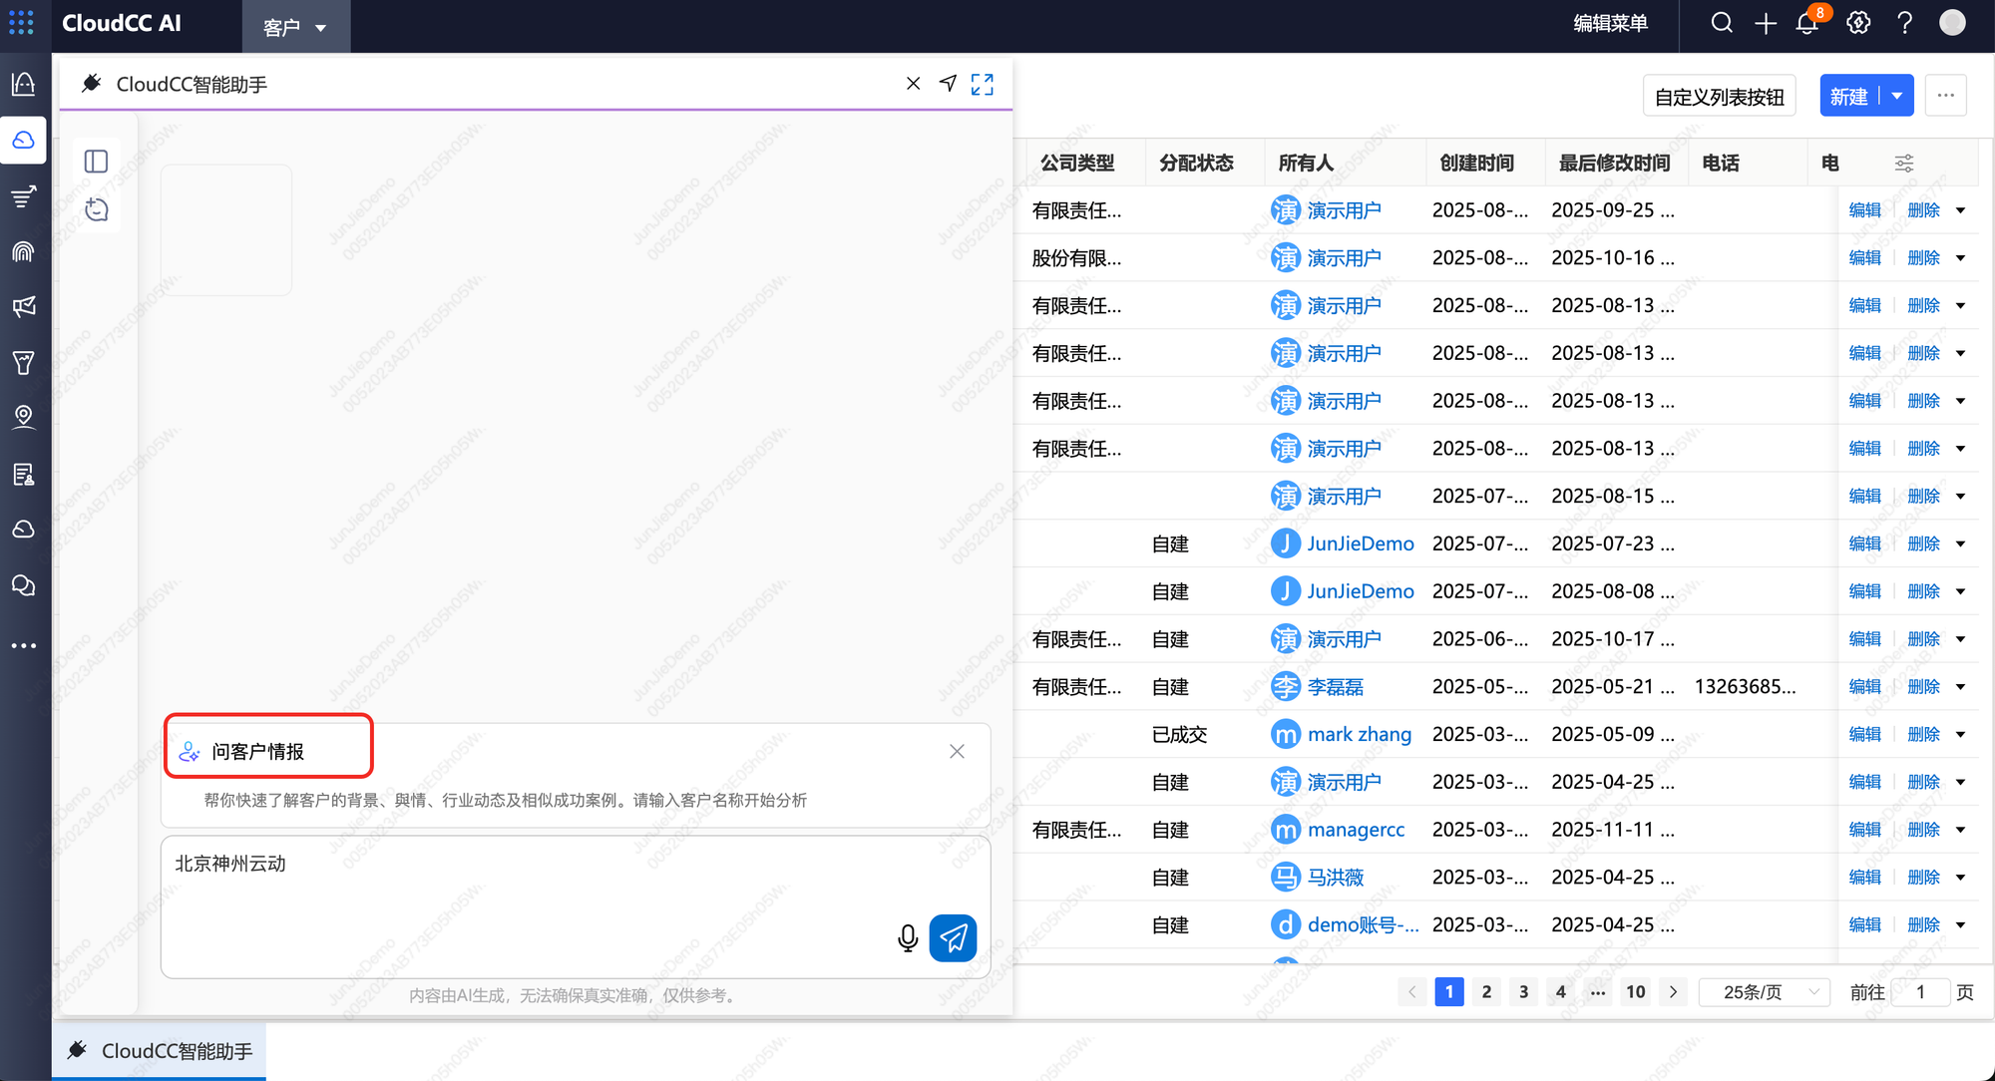Go to page 3 in pagination
Image resolution: width=1995 pixels, height=1081 pixels.
[x=1523, y=992]
